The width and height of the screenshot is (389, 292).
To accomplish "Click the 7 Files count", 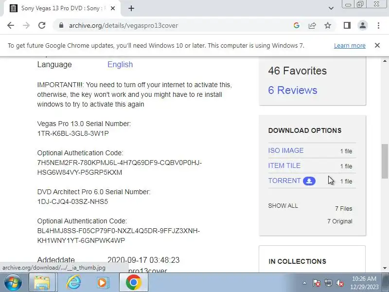I will coord(344,209).
